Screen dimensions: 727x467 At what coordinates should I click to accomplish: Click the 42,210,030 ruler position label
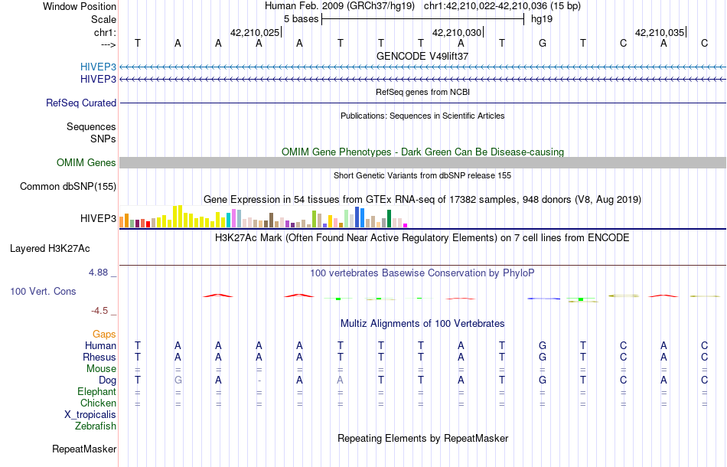457,32
